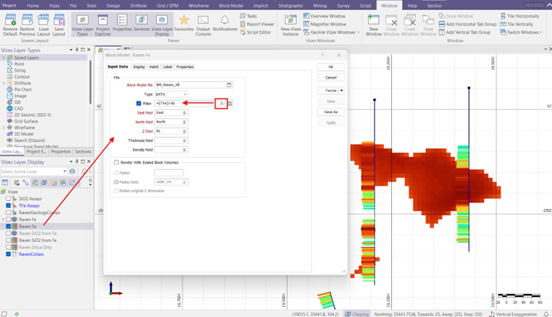552x317 pixels.
Task: Enable Render With Scaled Block Volumes
Action: pos(116,162)
